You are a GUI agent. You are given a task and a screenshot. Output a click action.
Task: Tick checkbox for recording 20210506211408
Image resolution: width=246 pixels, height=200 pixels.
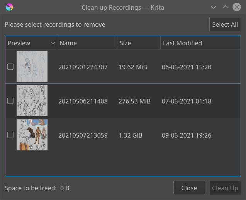(x=10, y=101)
